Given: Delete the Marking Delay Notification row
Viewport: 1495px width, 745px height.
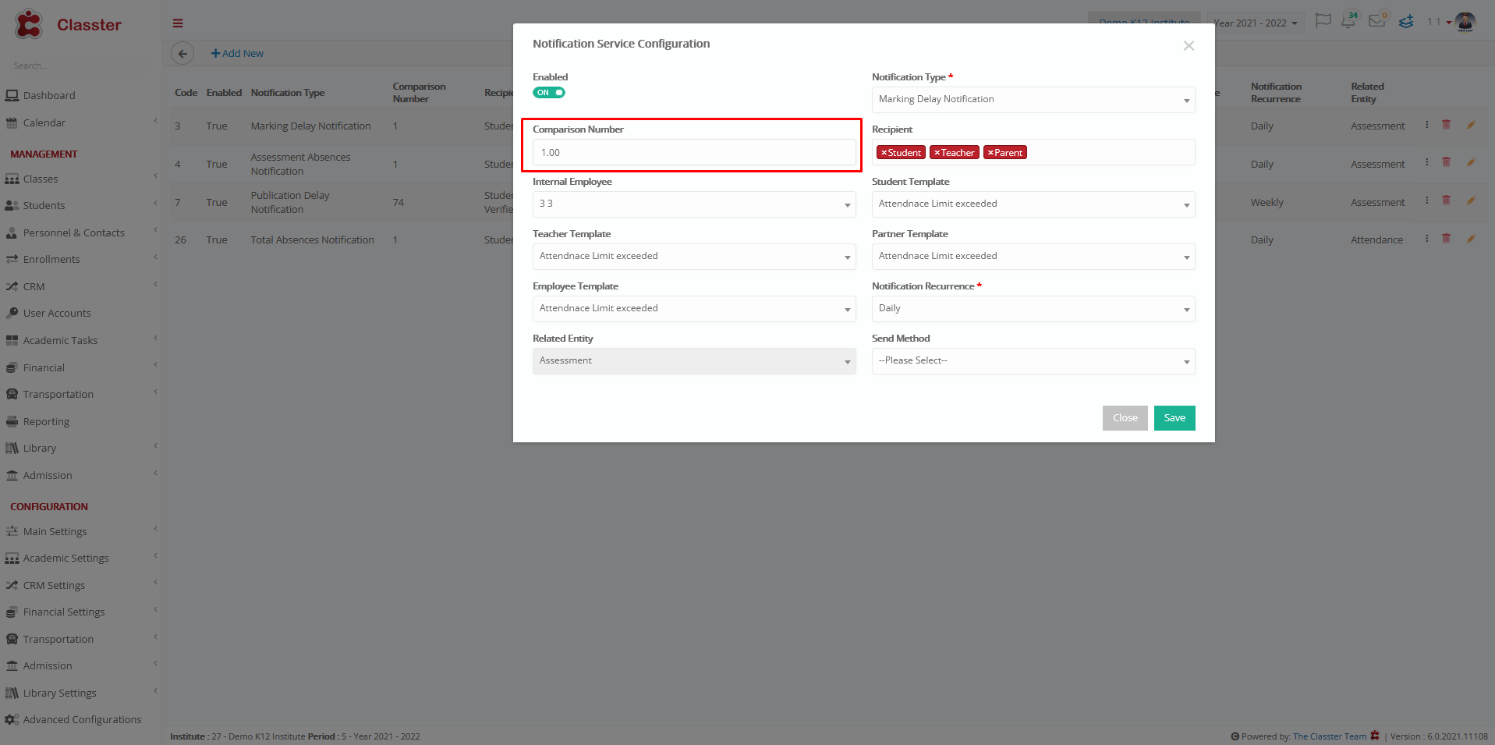Looking at the screenshot, I should point(1446,125).
